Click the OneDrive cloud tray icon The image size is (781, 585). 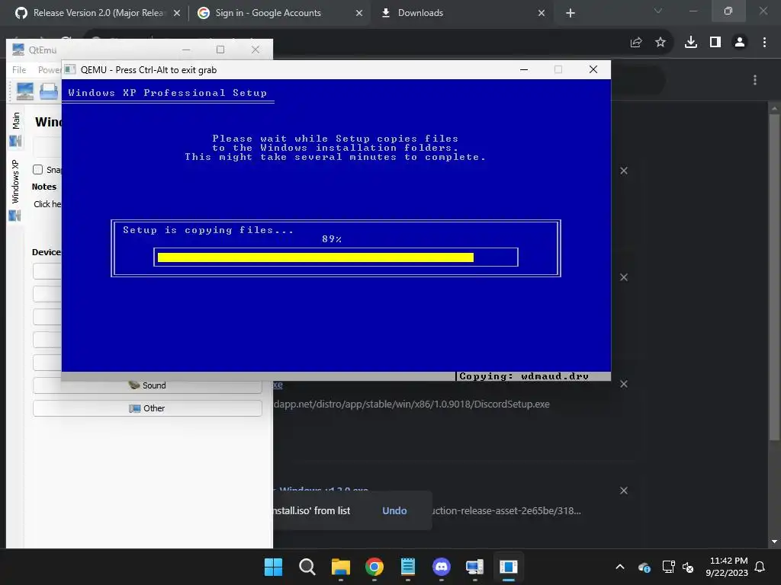(644, 567)
